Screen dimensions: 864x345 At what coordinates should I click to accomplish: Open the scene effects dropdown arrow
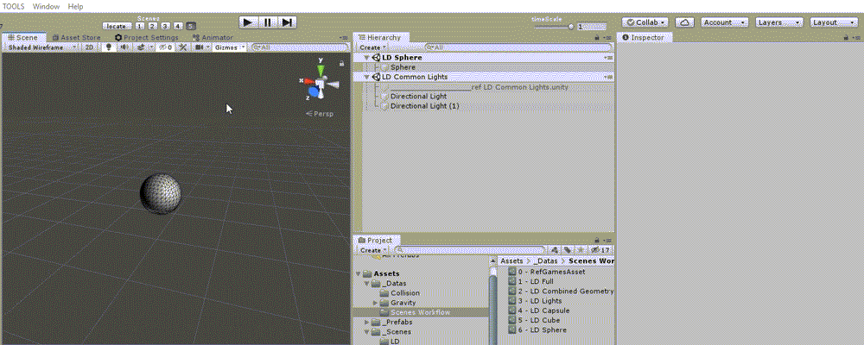click(x=151, y=47)
